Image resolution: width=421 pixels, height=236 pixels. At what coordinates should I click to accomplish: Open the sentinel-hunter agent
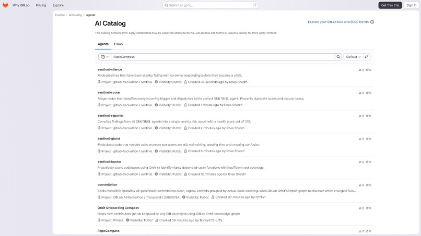(x=109, y=162)
